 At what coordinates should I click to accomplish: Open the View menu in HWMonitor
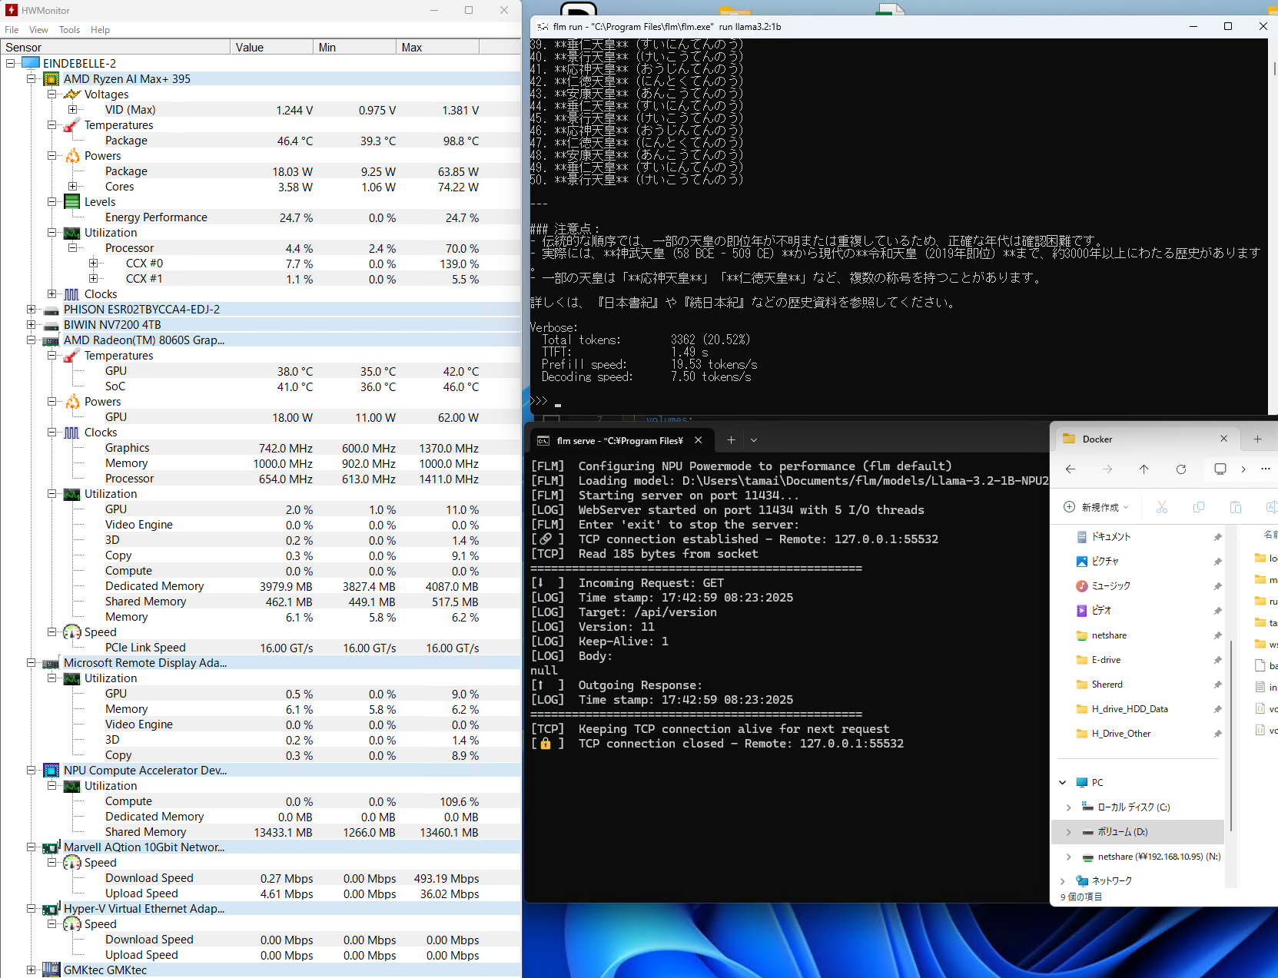[38, 30]
